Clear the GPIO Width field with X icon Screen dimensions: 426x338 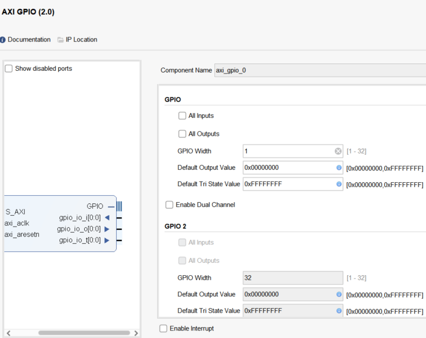(x=338, y=151)
